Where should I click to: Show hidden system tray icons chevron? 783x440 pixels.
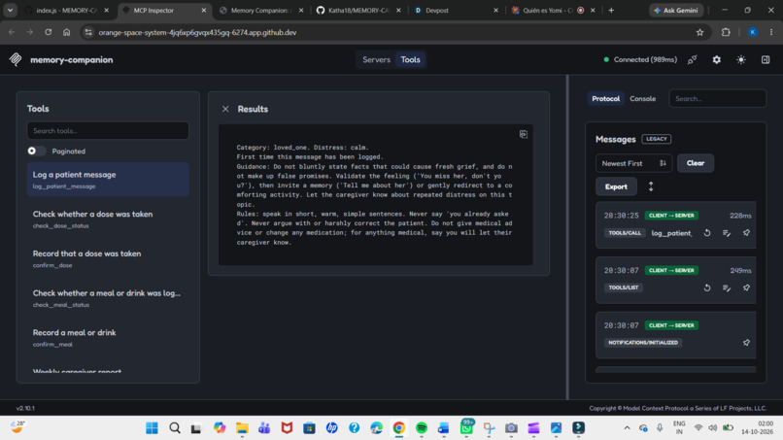click(x=627, y=428)
